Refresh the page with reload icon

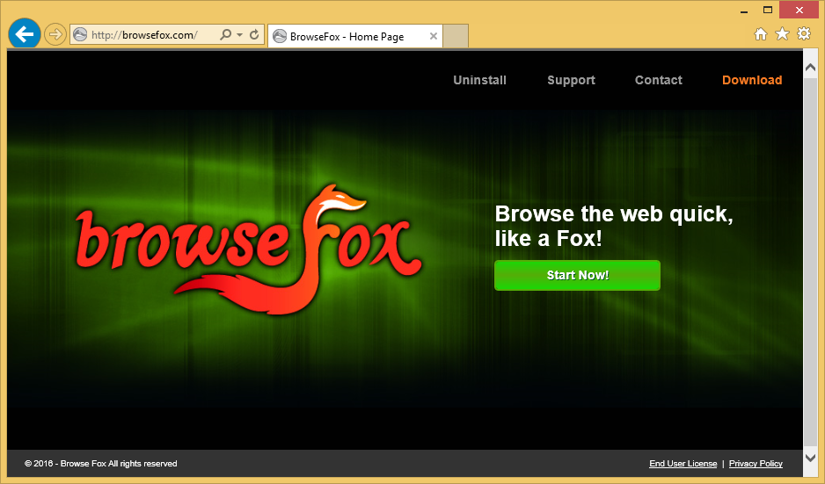coord(254,35)
